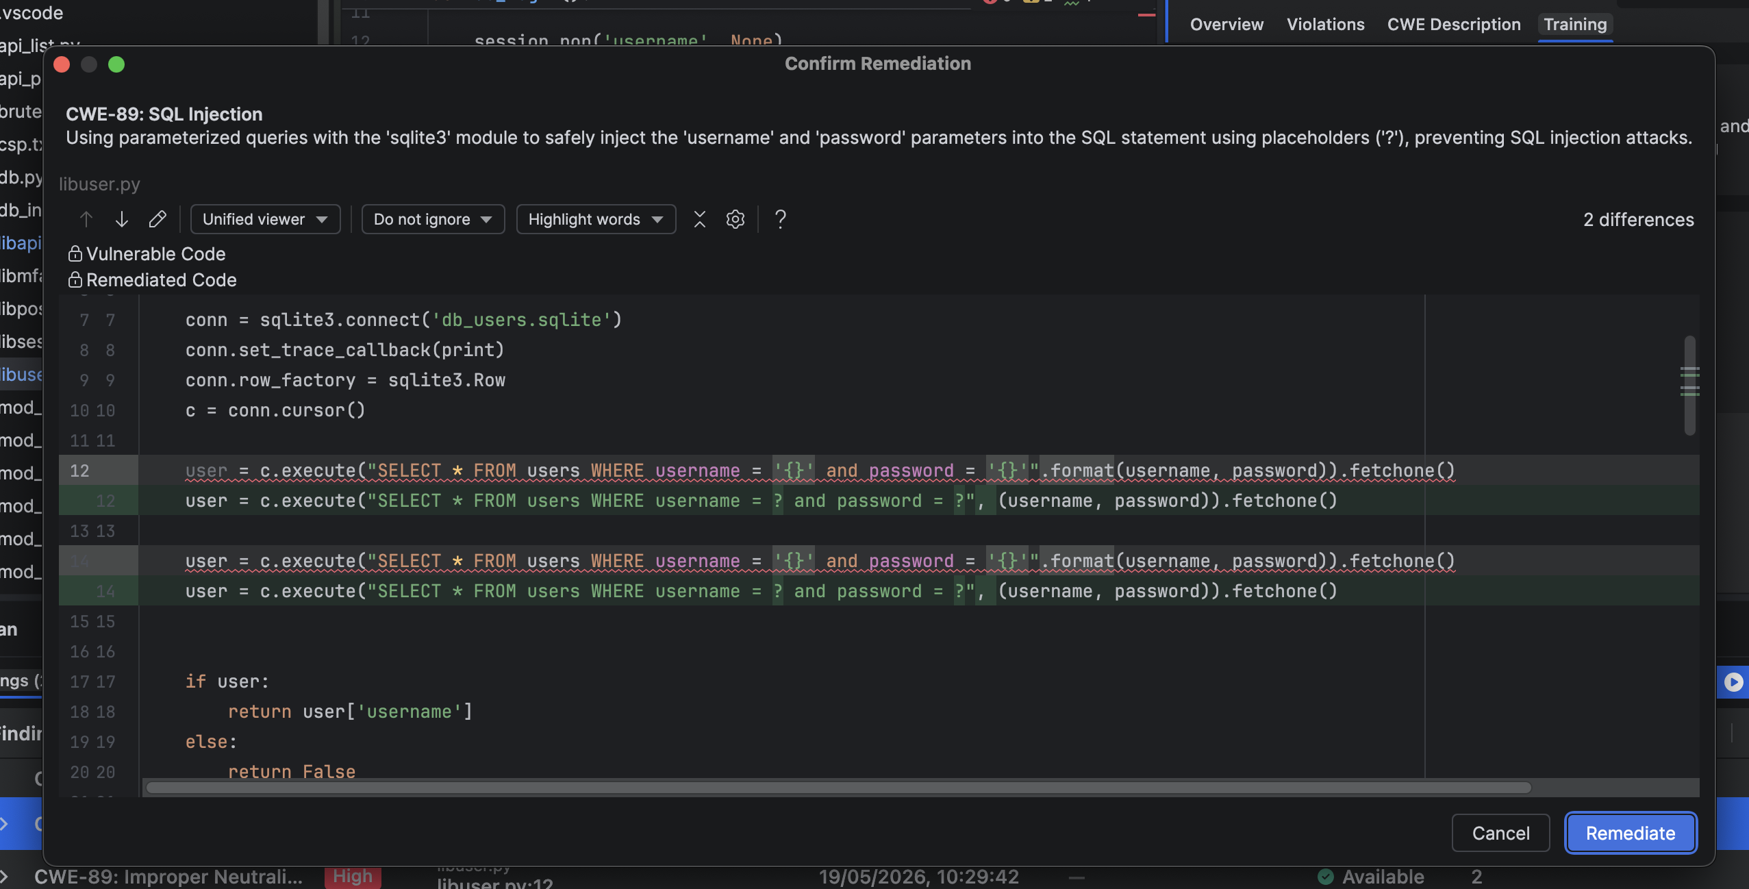The height and width of the screenshot is (889, 1749).
Task: Click the Vulnerable Code lock icon
Action: click(x=75, y=254)
